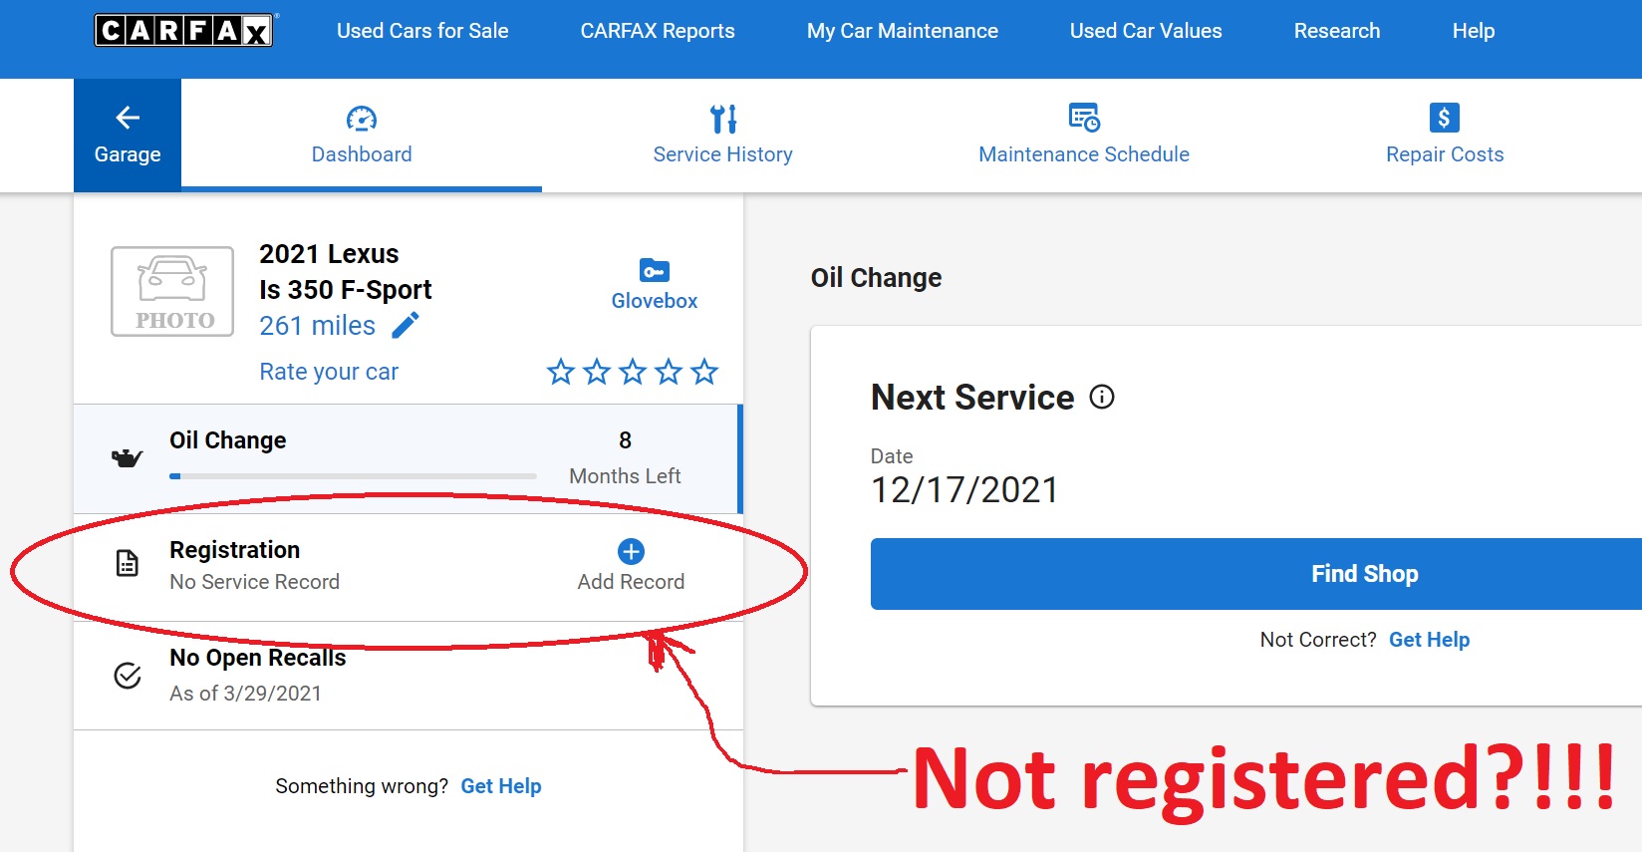Click the Next Service info icon
Viewport: 1642px width, 852px height.
(x=1102, y=397)
